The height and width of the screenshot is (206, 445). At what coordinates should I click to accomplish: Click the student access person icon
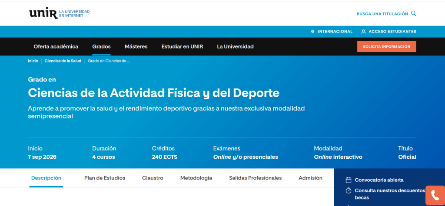click(363, 32)
